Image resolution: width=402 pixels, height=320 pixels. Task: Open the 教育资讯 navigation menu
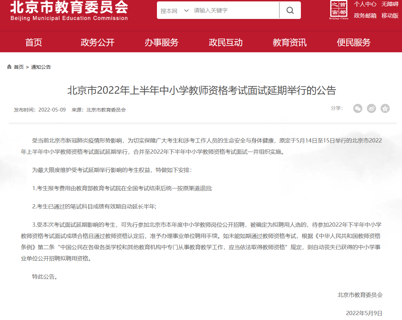click(x=290, y=42)
